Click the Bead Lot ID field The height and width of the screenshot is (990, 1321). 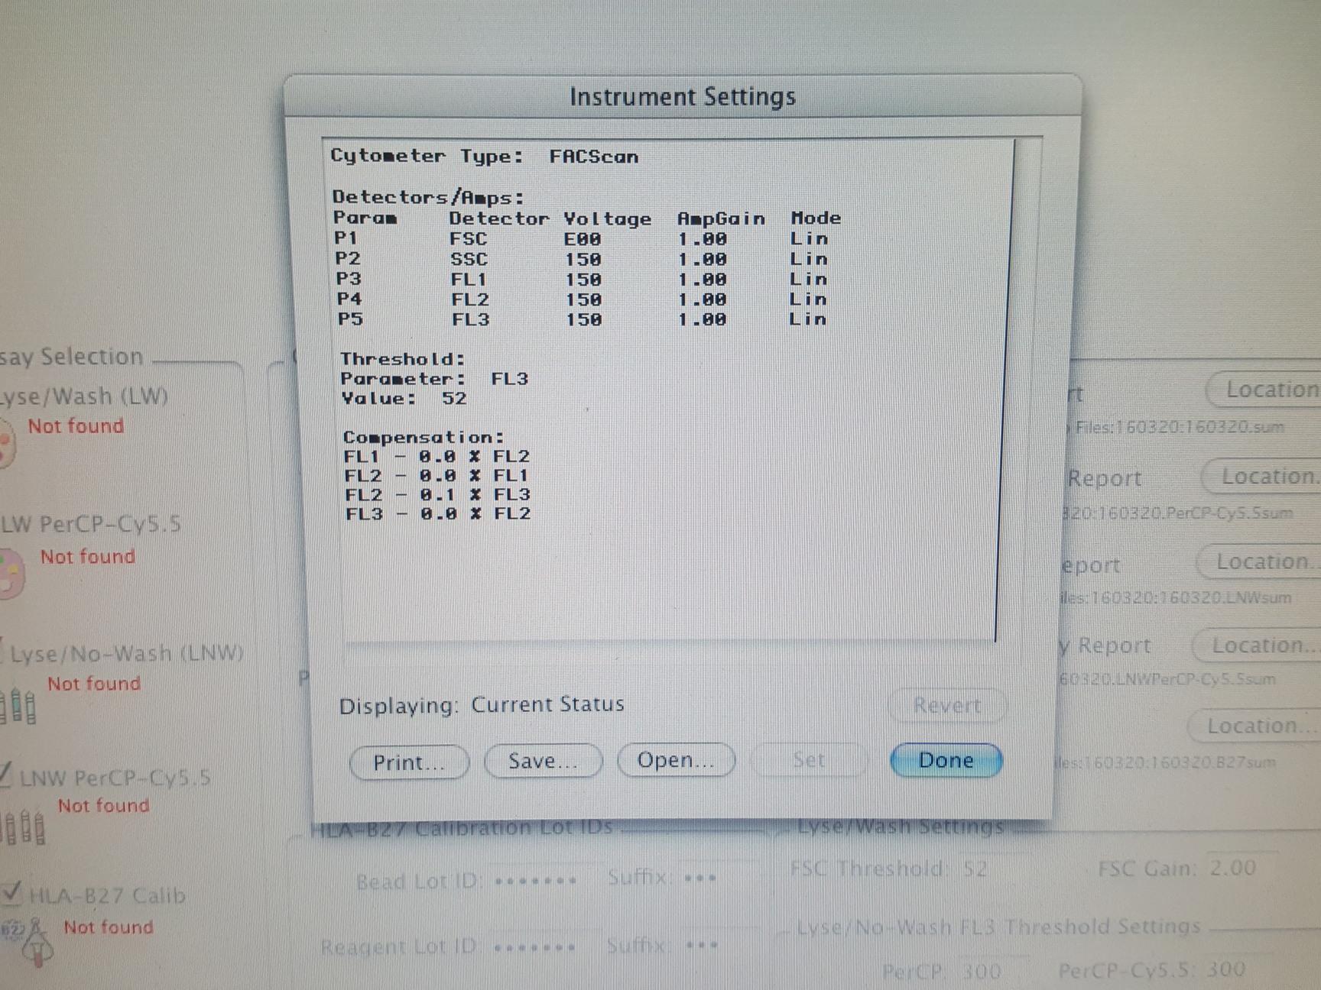(x=536, y=880)
